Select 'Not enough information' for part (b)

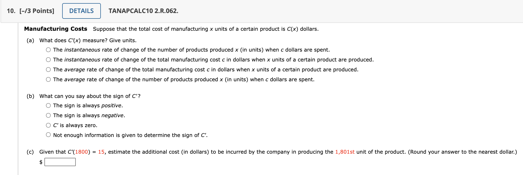(48, 135)
